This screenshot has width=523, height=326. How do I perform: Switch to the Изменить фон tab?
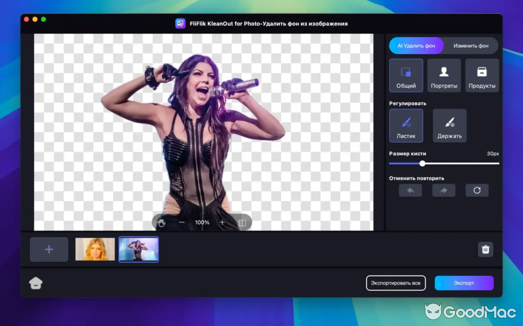pyautogui.click(x=471, y=46)
